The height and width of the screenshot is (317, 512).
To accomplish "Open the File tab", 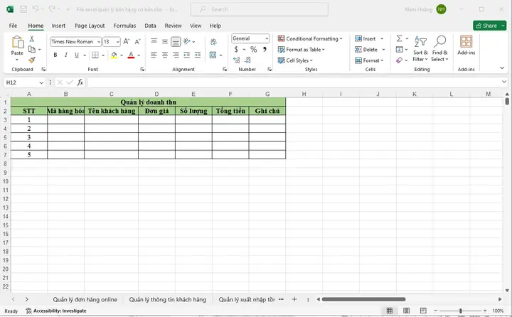I will coord(13,26).
